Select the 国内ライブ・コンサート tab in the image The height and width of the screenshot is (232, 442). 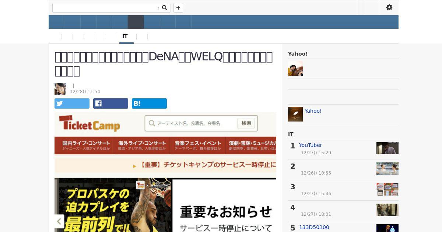coord(86,145)
